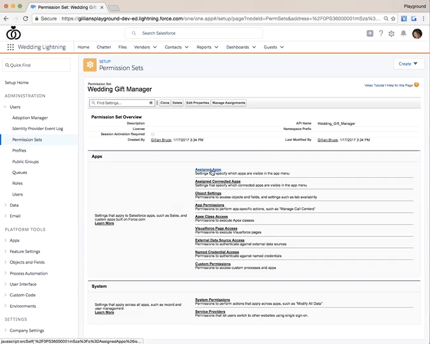Viewport: 430px width, 344px height.
Task: Click the Secure padlock site info
Action: coord(46,18)
